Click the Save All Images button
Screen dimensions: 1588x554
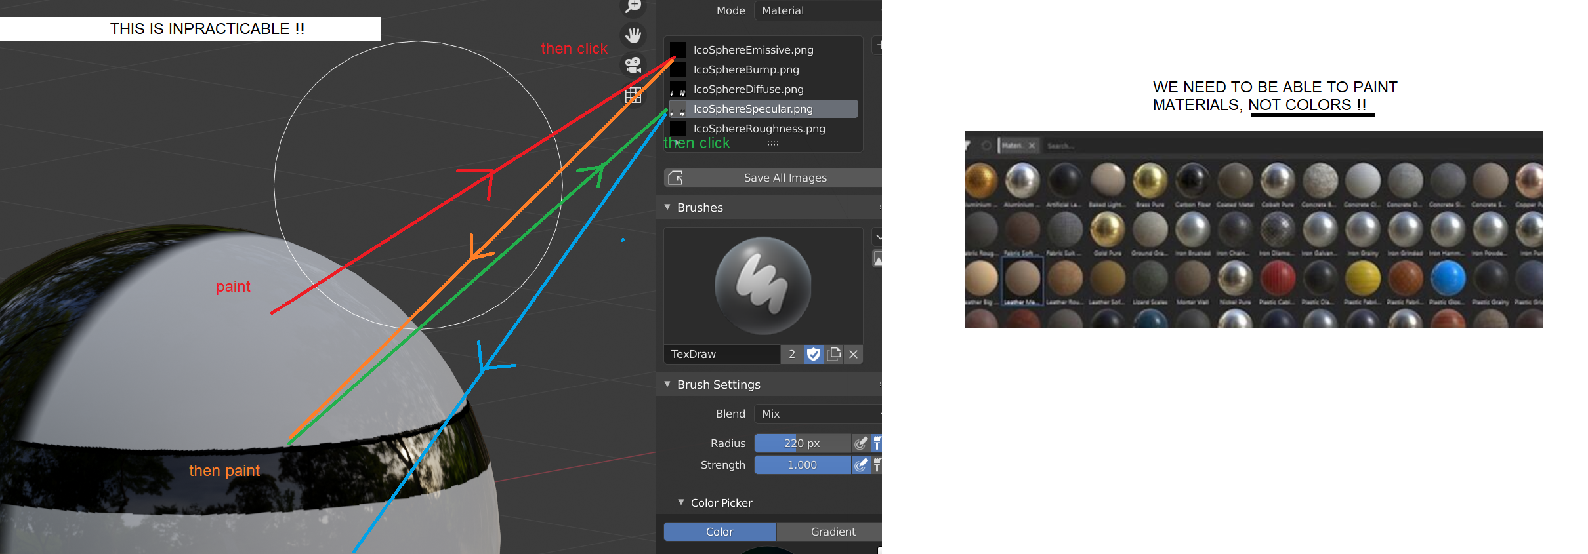tap(773, 178)
